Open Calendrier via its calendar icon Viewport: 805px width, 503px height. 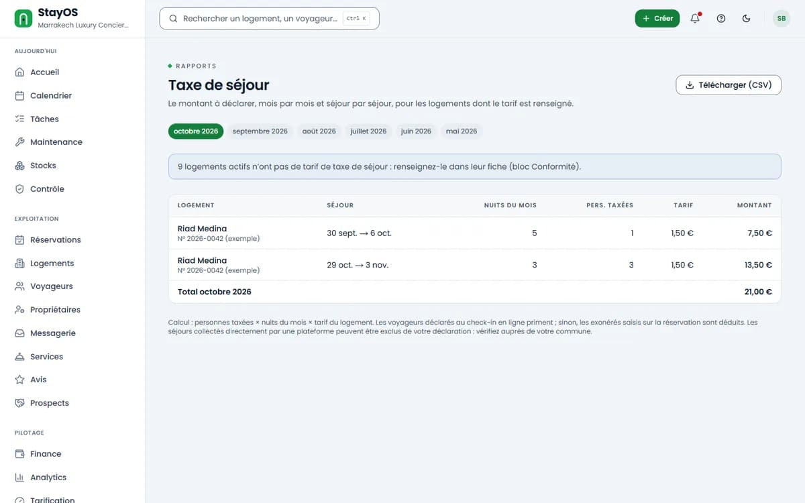[19, 96]
